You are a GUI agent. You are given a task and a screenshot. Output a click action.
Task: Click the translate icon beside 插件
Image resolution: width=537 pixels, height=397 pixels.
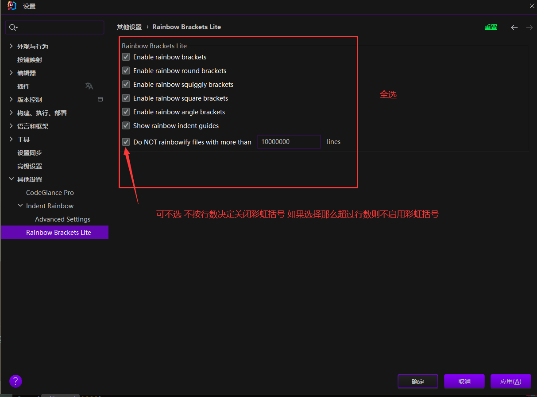(x=89, y=86)
